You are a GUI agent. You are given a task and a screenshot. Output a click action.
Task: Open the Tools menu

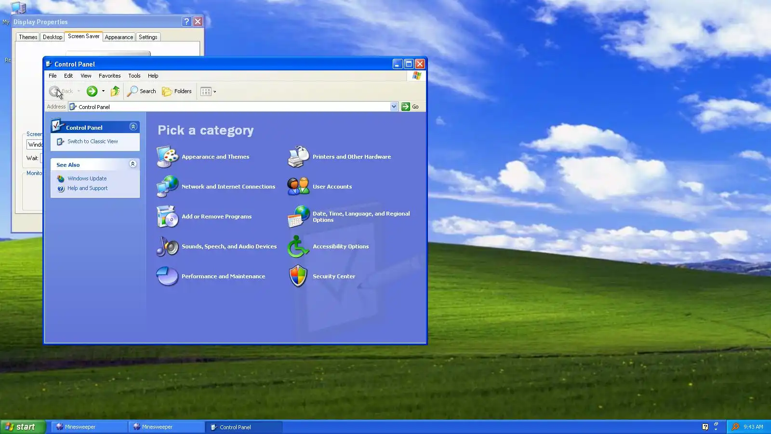click(134, 76)
